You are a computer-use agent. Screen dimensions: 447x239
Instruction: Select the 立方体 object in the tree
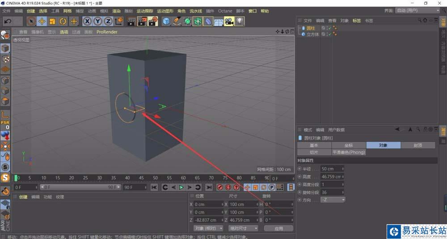[x=313, y=34]
